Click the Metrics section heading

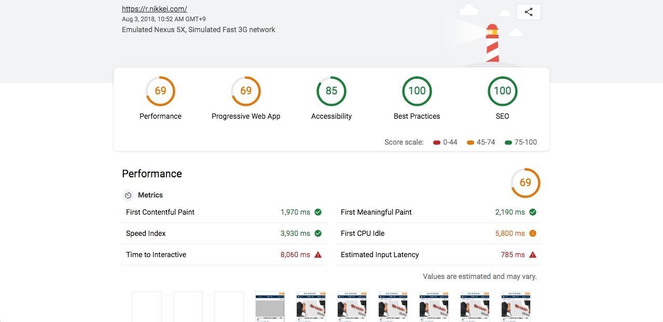coord(150,195)
